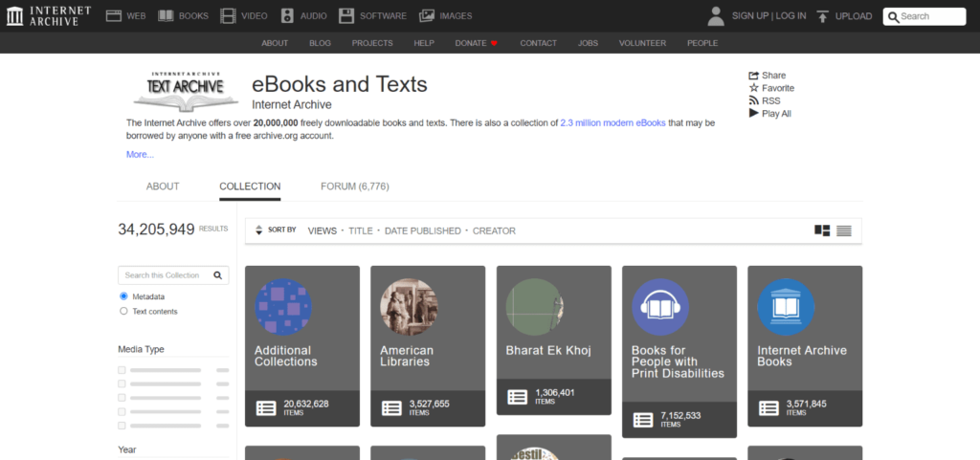Click the Search this Collection field
Viewport: 980px width, 460px height.
coord(173,275)
